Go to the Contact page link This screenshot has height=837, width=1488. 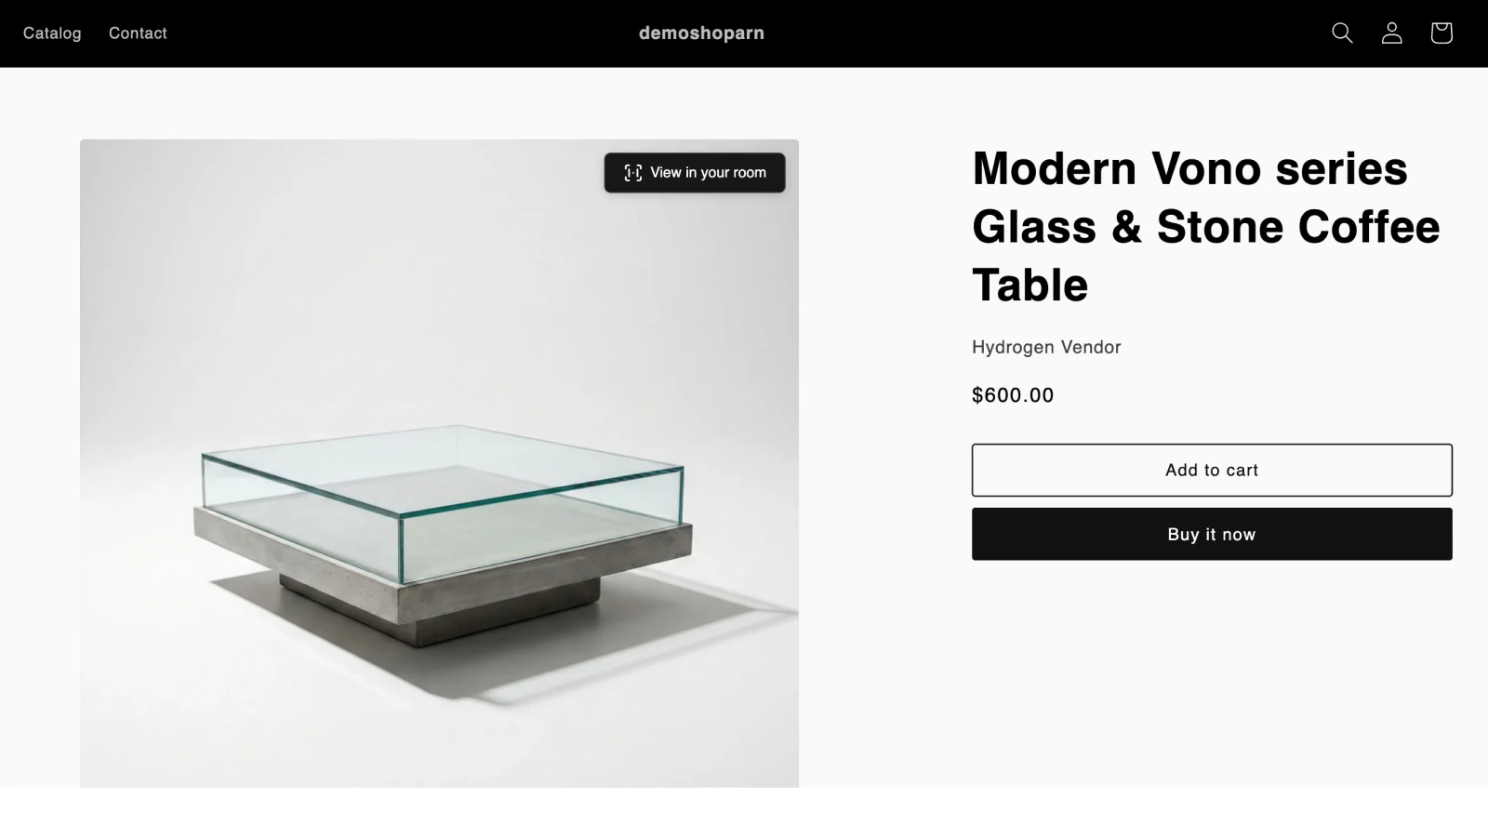138,33
